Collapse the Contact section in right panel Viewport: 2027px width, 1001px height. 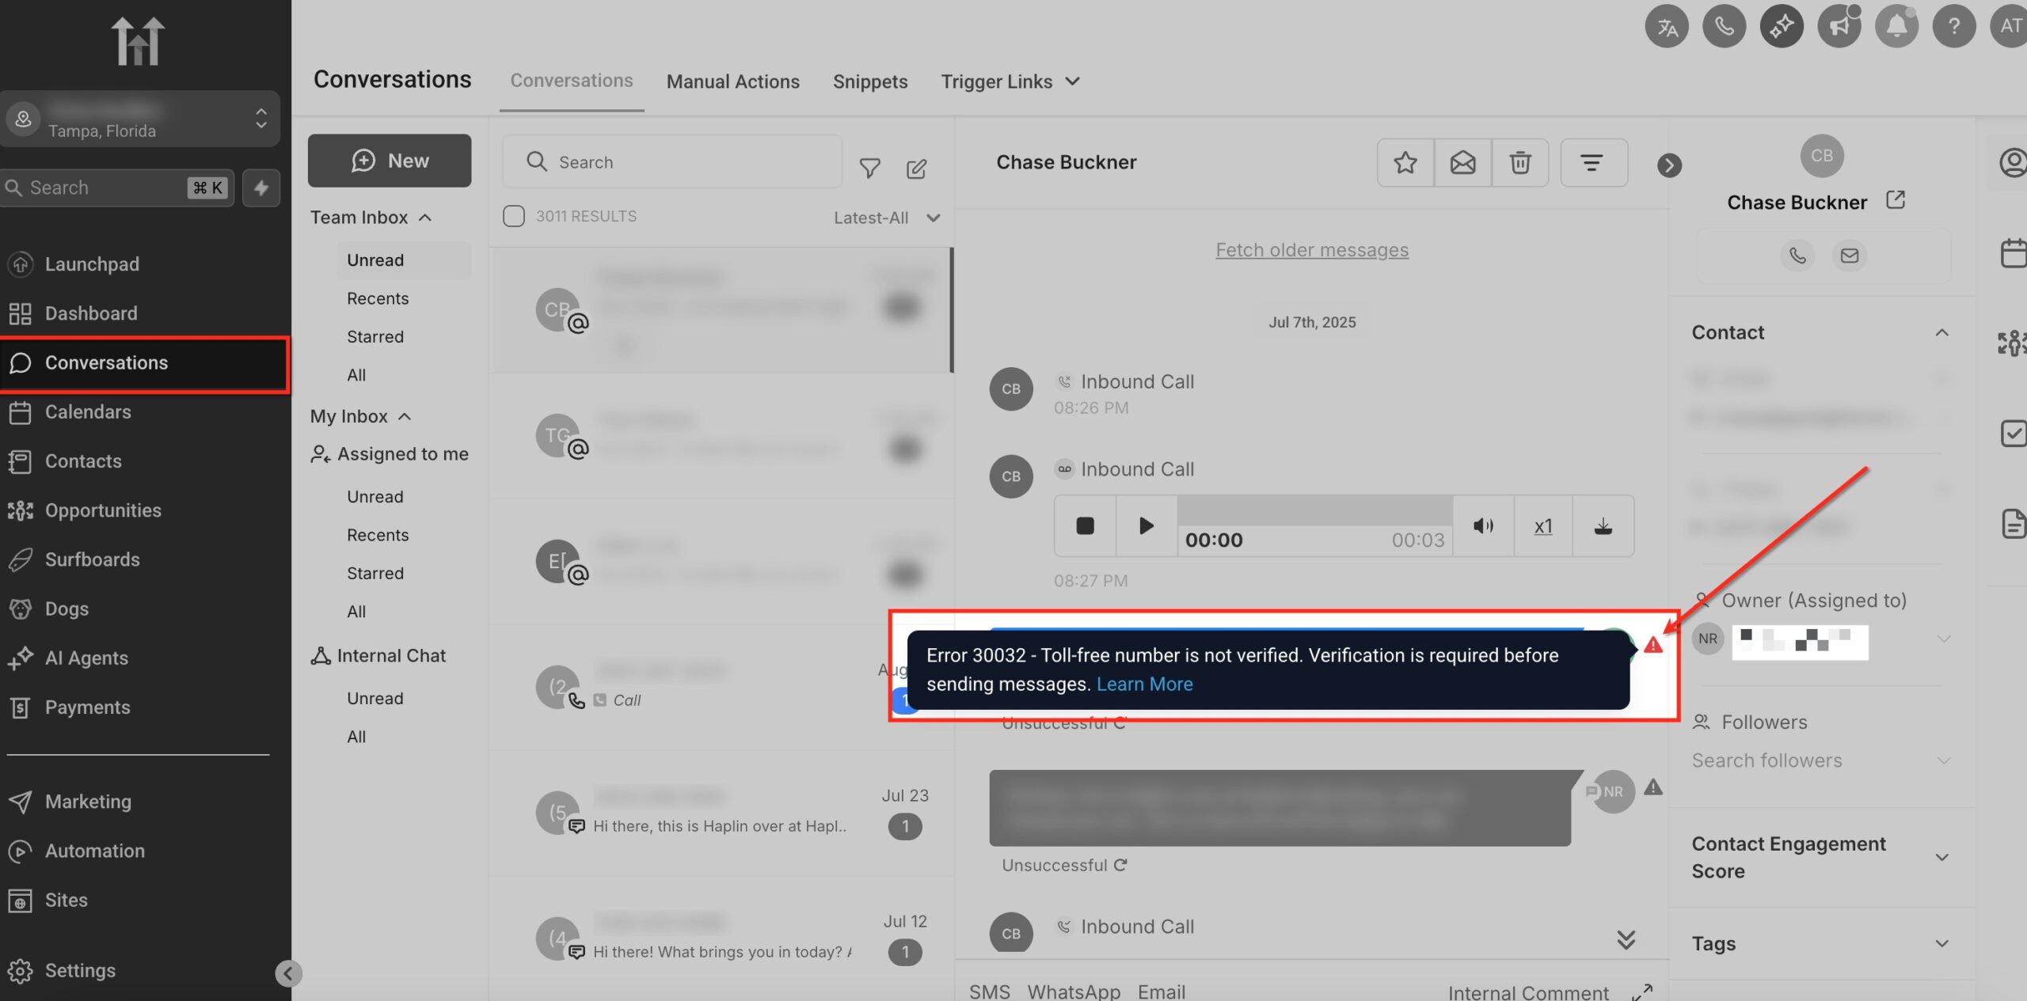tap(1941, 332)
